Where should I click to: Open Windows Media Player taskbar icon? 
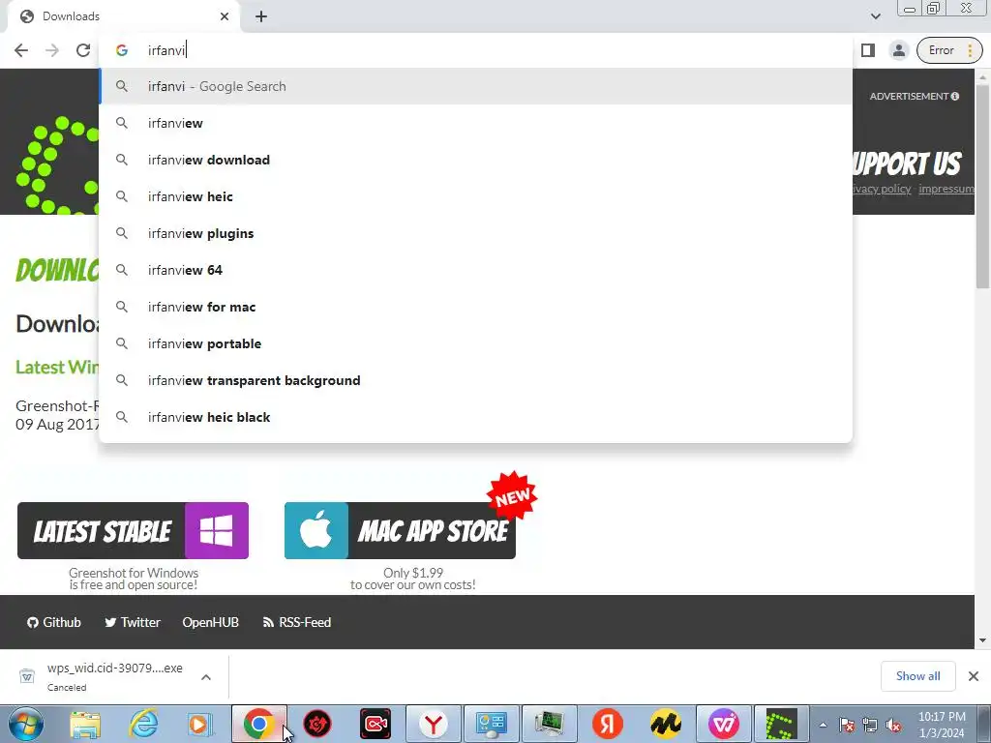tap(199, 724)
